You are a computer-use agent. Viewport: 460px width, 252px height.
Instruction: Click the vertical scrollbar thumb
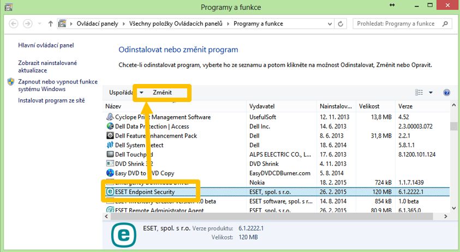tap(454, 126)
